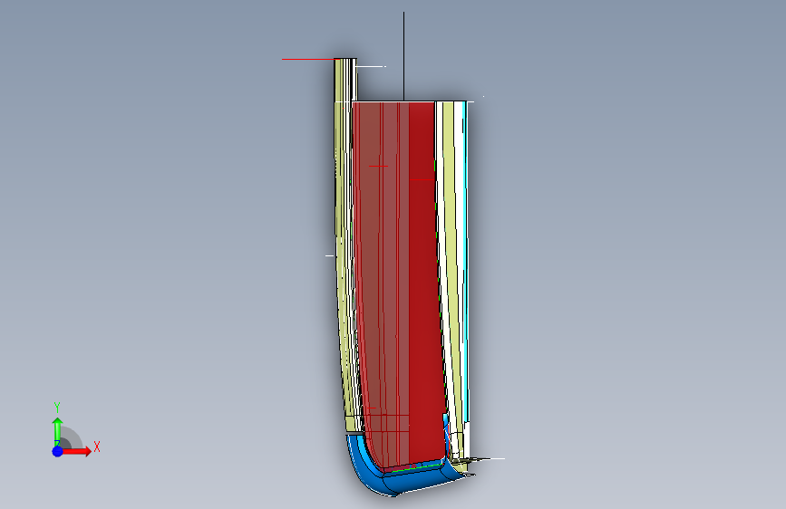Click the 'Y' label on the triad
Image resolution: width=786 pixels, height=509 pixels.
click(57, 408)
